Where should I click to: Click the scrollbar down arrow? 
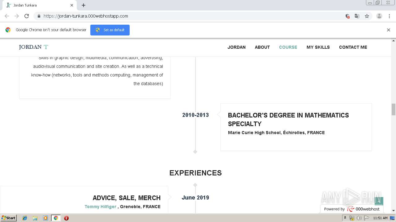point(394,211)
